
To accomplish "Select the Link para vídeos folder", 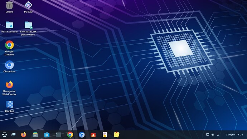I will [28, 29].
